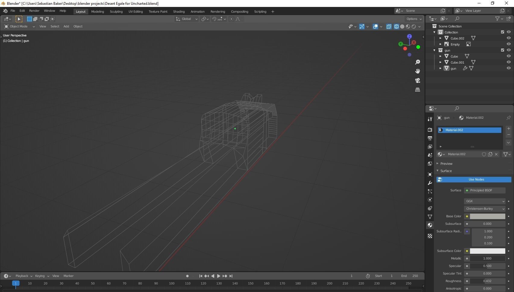This screenshot has width=514, height=292.
Task: Uncheck the gun collection exclude checkbox
Action: pyautogui.click(x=503, y=50)
